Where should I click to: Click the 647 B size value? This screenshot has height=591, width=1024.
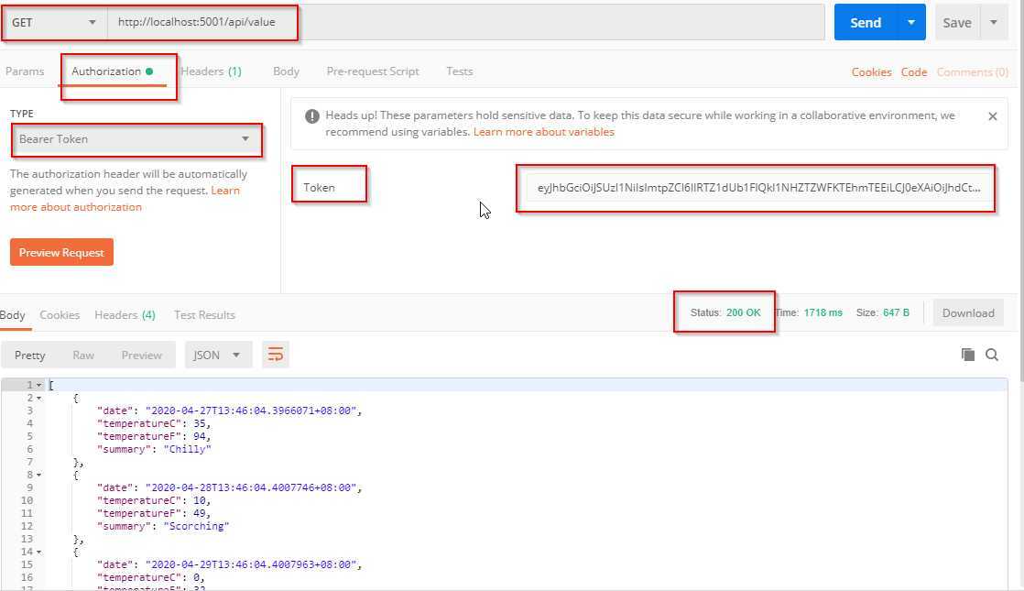(x=896, y=312)
